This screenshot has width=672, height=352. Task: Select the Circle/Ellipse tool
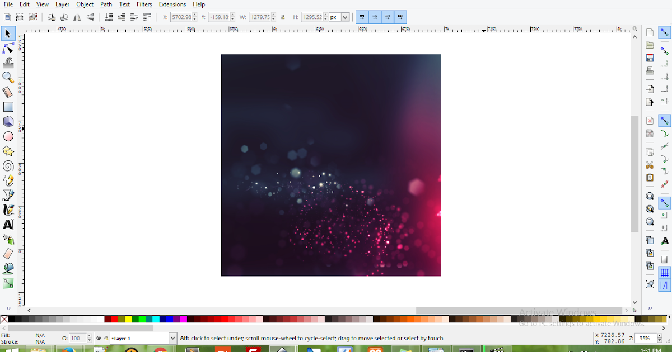click(8, 136)
